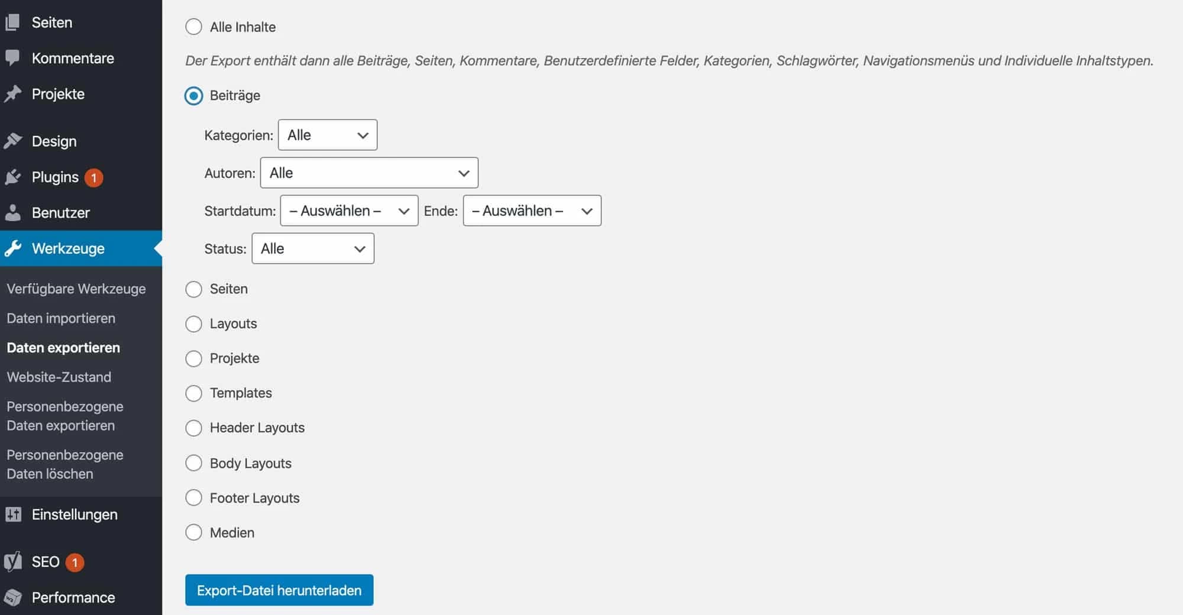Screen dimensions: 1183x615
Task: Open the Design brush icon
Action: [13, 141]
